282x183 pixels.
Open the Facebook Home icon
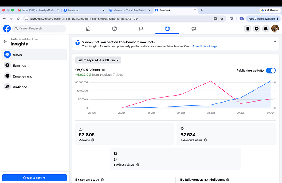coord(88,29)
